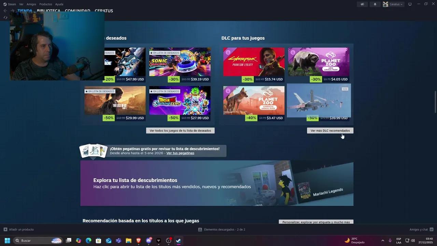437x246 pixels.
Task: Click the download badge on Planet Zoo Americas pack
Action: click(228, 91)
